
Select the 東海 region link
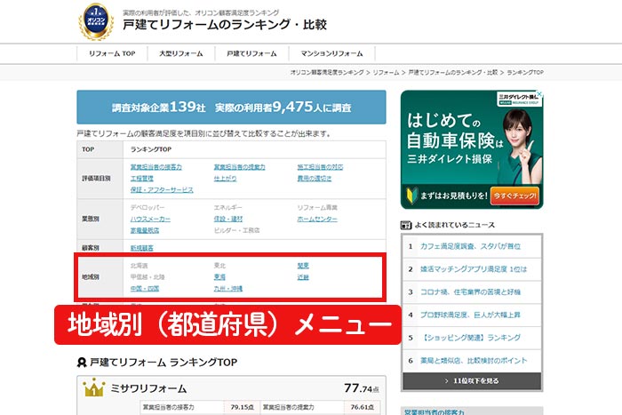pyautogui.click(x=219, y=277)
